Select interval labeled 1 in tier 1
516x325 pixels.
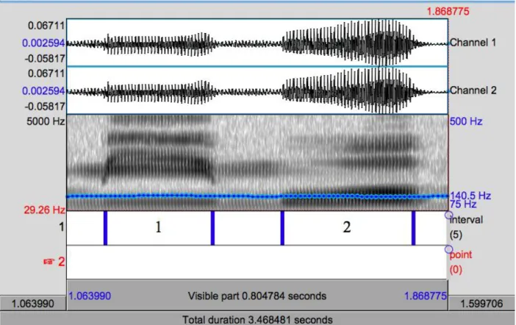coord(159,228)
